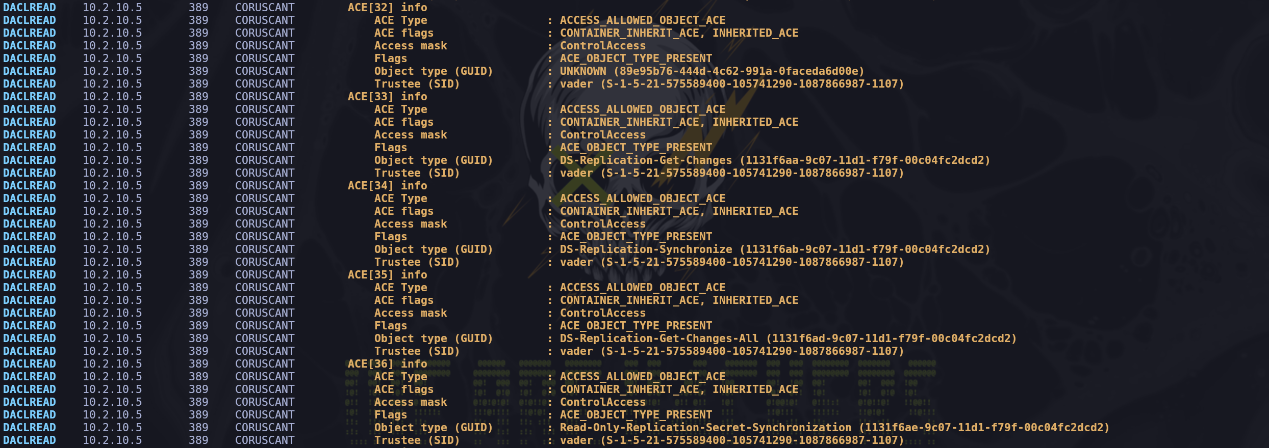Click ACCESS_ALLOWED_OBJECT_ACE value under ACE[32]
This screenshot has width=1269, height=448.
pyautogui.click(x=642, y=20)
